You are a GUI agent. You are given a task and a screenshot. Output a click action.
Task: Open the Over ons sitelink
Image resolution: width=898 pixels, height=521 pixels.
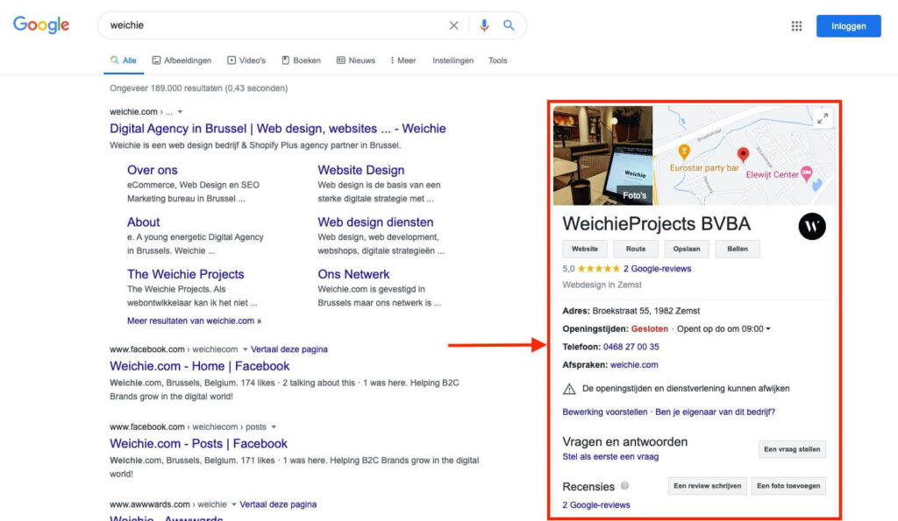pos(153,170)
